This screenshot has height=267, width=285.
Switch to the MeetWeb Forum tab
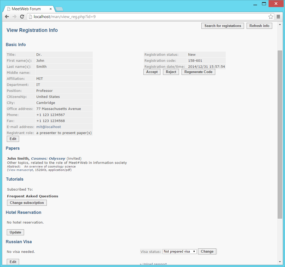29,9
